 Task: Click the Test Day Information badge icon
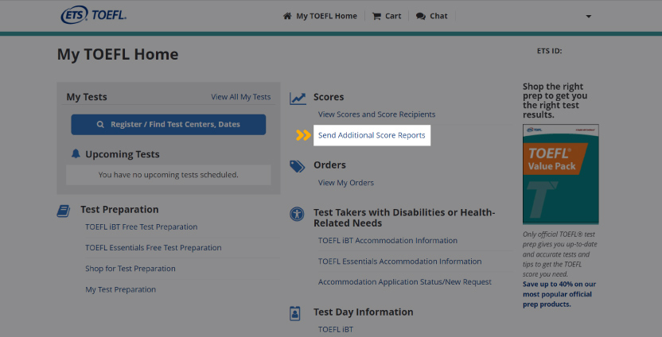click(x=294, y=313)
